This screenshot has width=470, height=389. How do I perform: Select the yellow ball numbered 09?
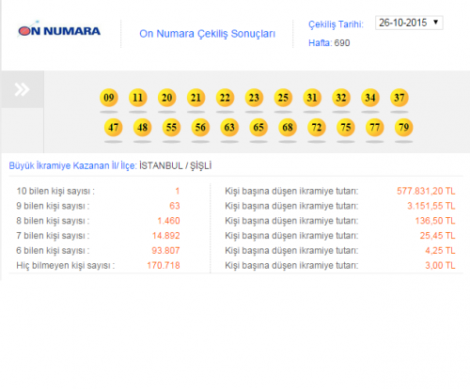pos(109,98)
